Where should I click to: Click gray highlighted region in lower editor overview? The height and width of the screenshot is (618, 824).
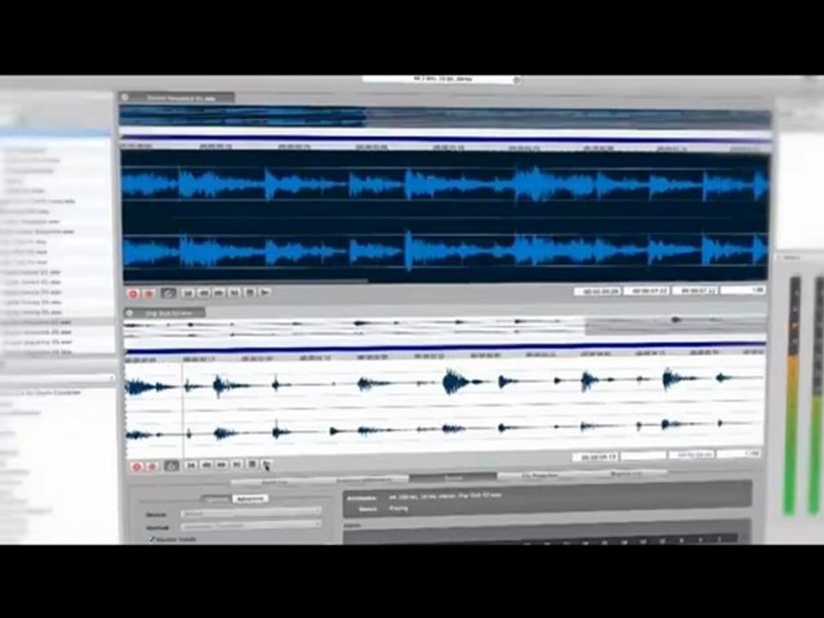click(x=676, y=325)
